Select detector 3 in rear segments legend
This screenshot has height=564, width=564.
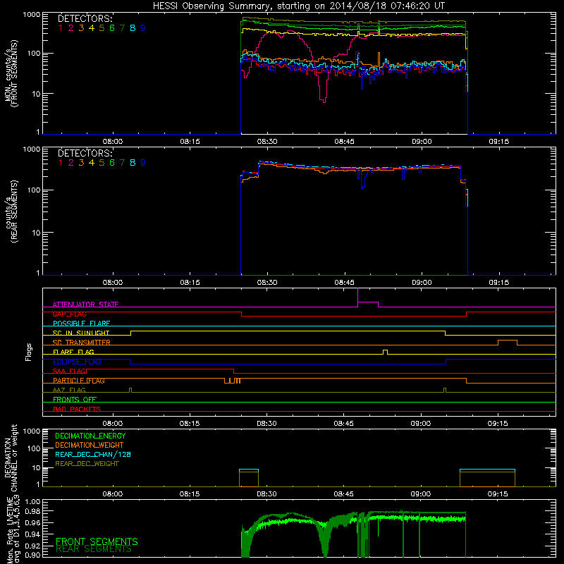point(81,163)
